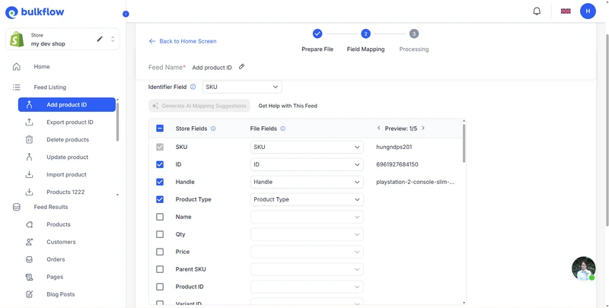Change language via the UK flag icon
This screenshot has width=609, height=308.
566,11
